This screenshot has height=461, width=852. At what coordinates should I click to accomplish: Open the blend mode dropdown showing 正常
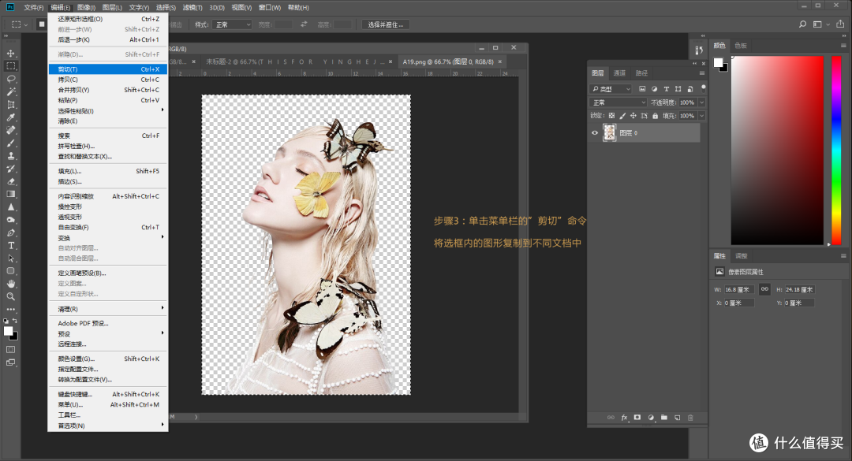pyautogui.click(x=618, y=102)
